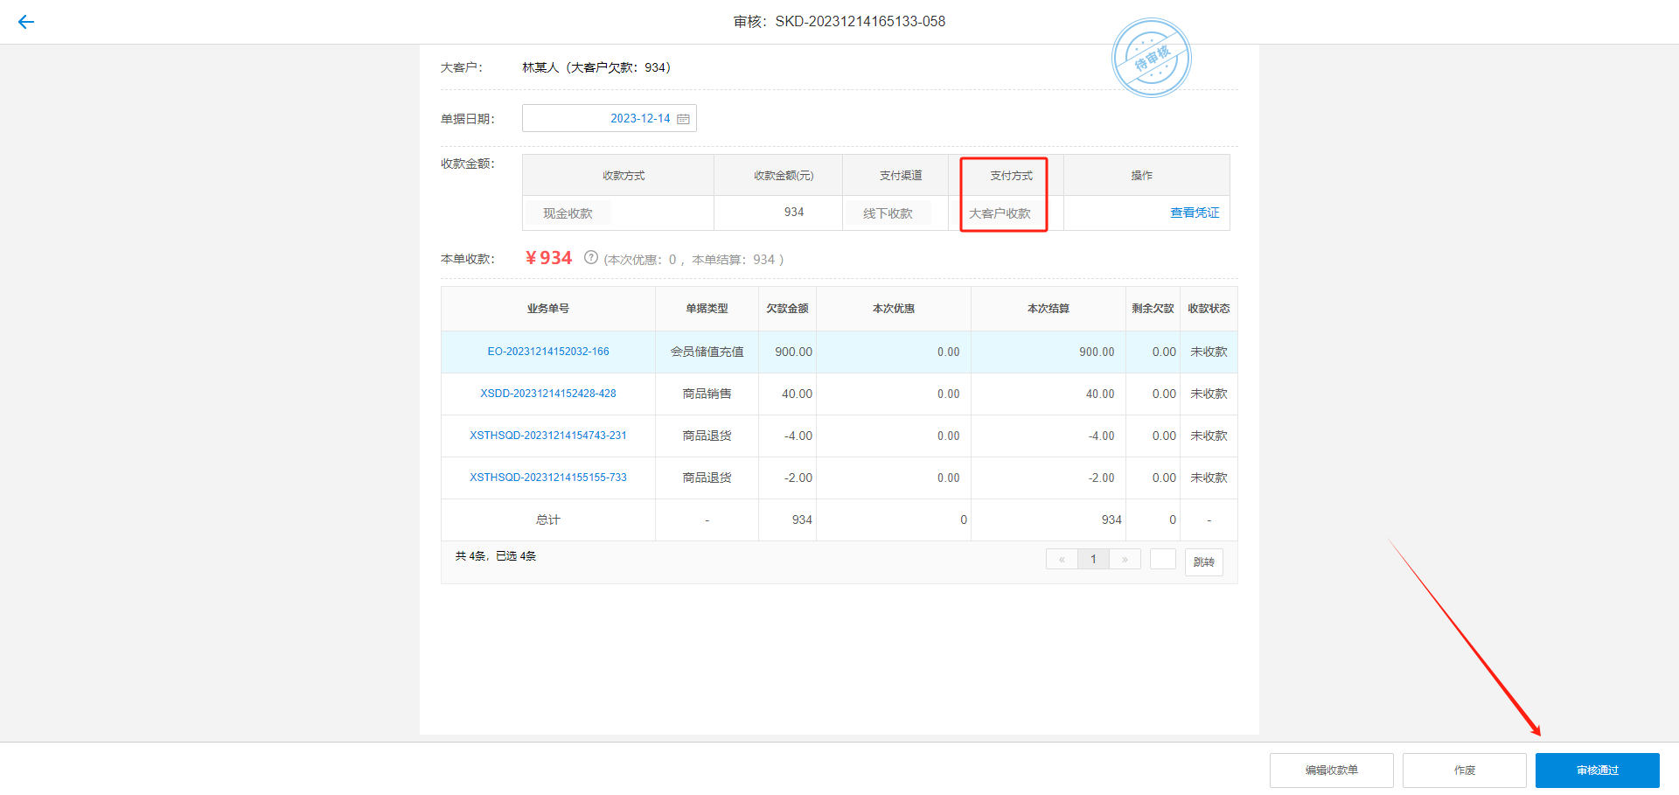Screen dimensions: 1679x795
Task: Click 总计 row label
Action: click(548, 520)
